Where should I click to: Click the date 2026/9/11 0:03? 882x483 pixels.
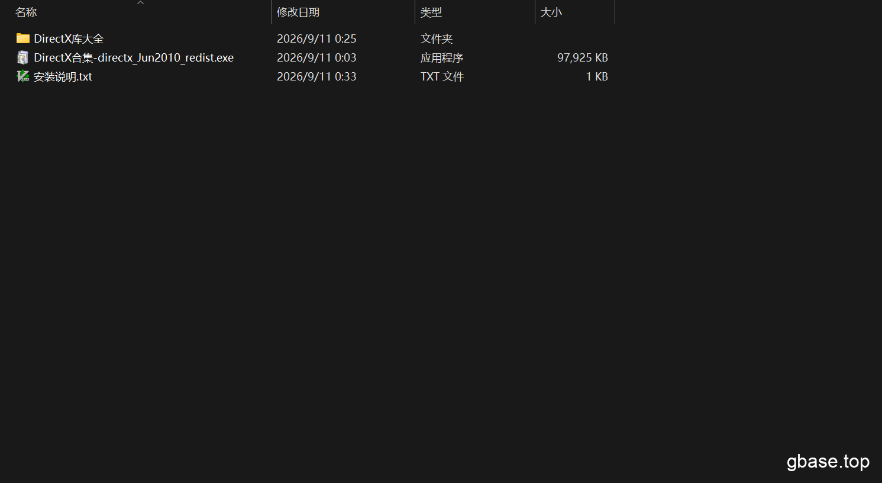tap(316, 57)
